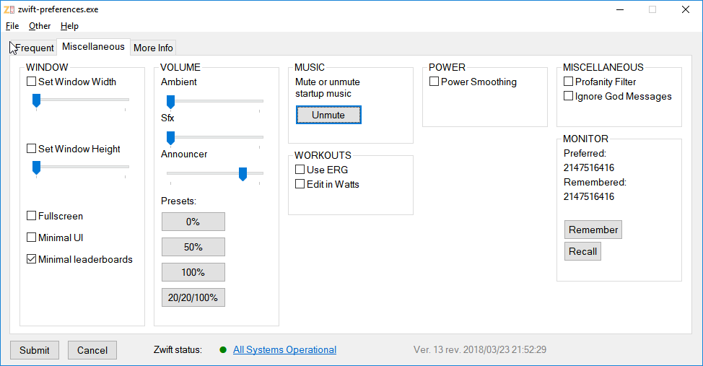Viewport: 703px width, 366px height.
Task: Submit the preferences
Action: 35,350
